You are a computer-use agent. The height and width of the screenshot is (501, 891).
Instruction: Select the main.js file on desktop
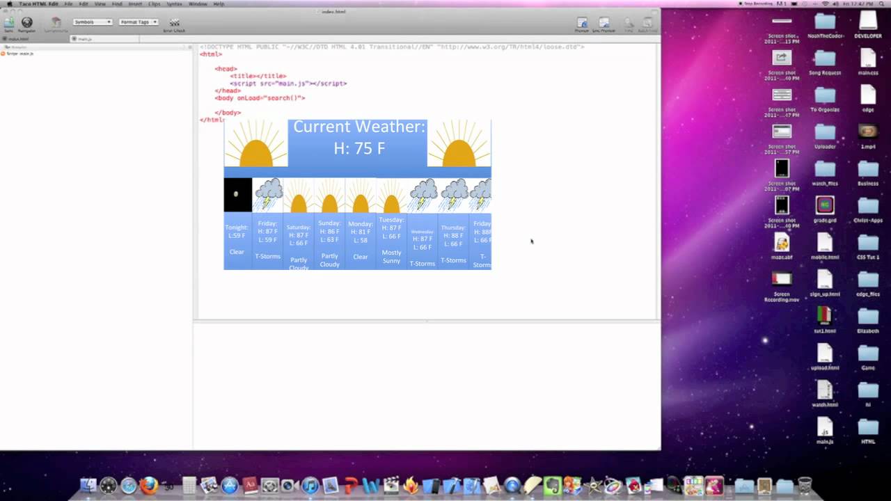pos(825,430)
